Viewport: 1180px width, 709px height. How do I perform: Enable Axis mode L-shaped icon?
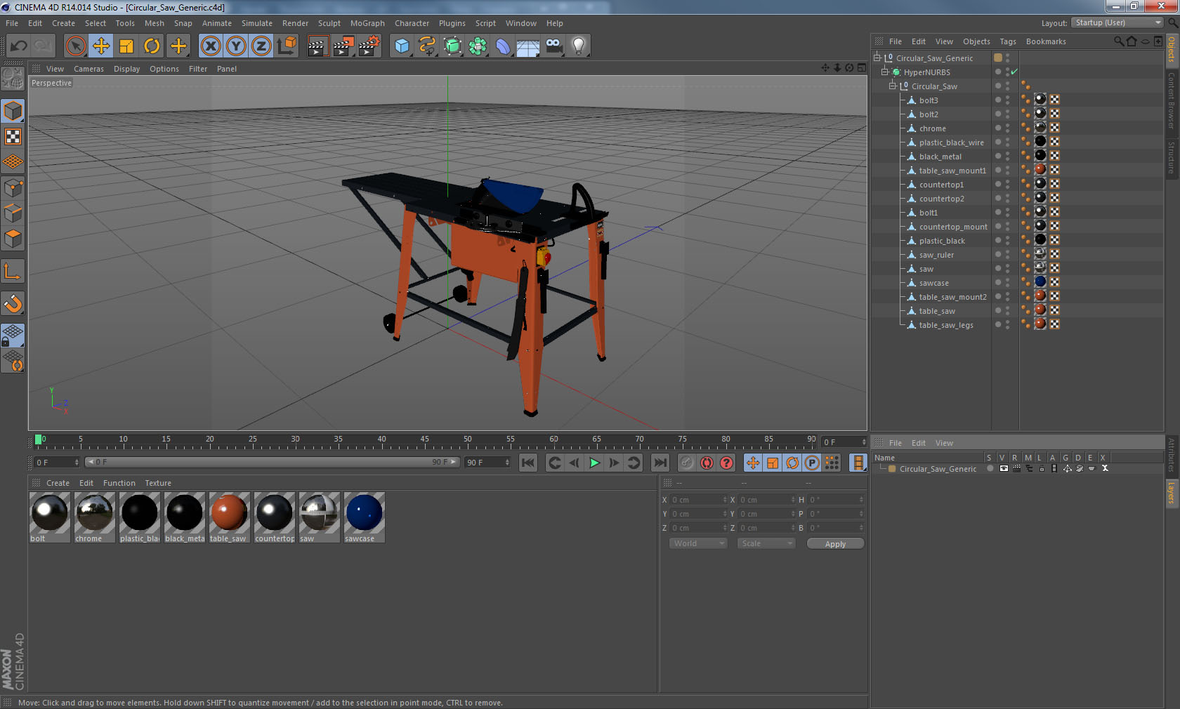click(13, 271)
